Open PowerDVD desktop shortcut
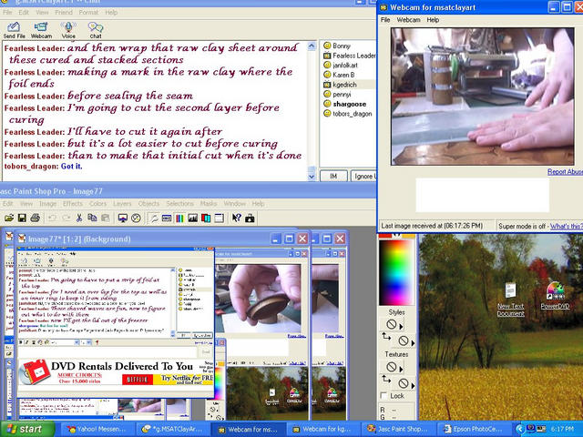The width and height of the screenshot is (583, 437). click(555, 296)
